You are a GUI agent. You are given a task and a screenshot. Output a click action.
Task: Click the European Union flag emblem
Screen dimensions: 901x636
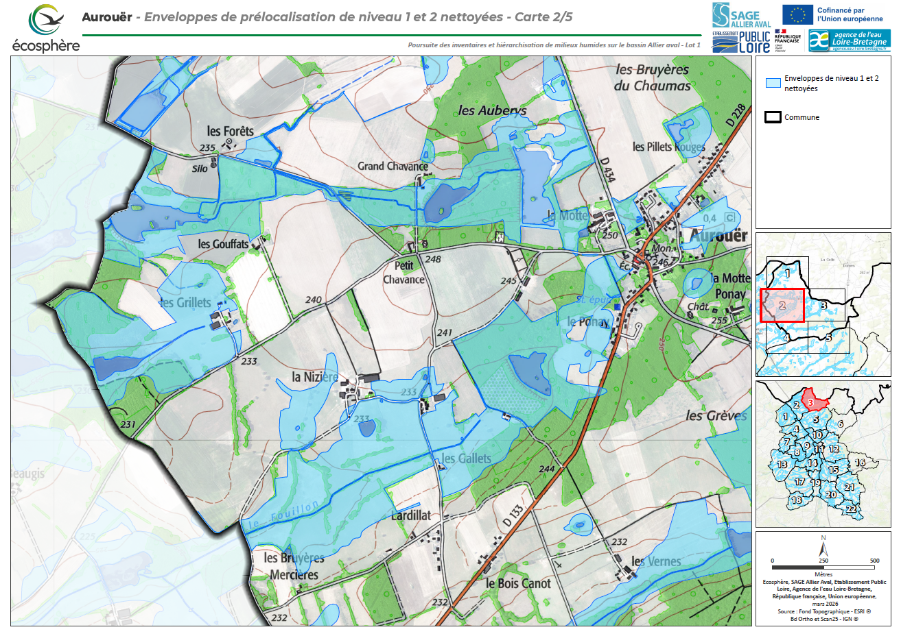click(797, 14)
